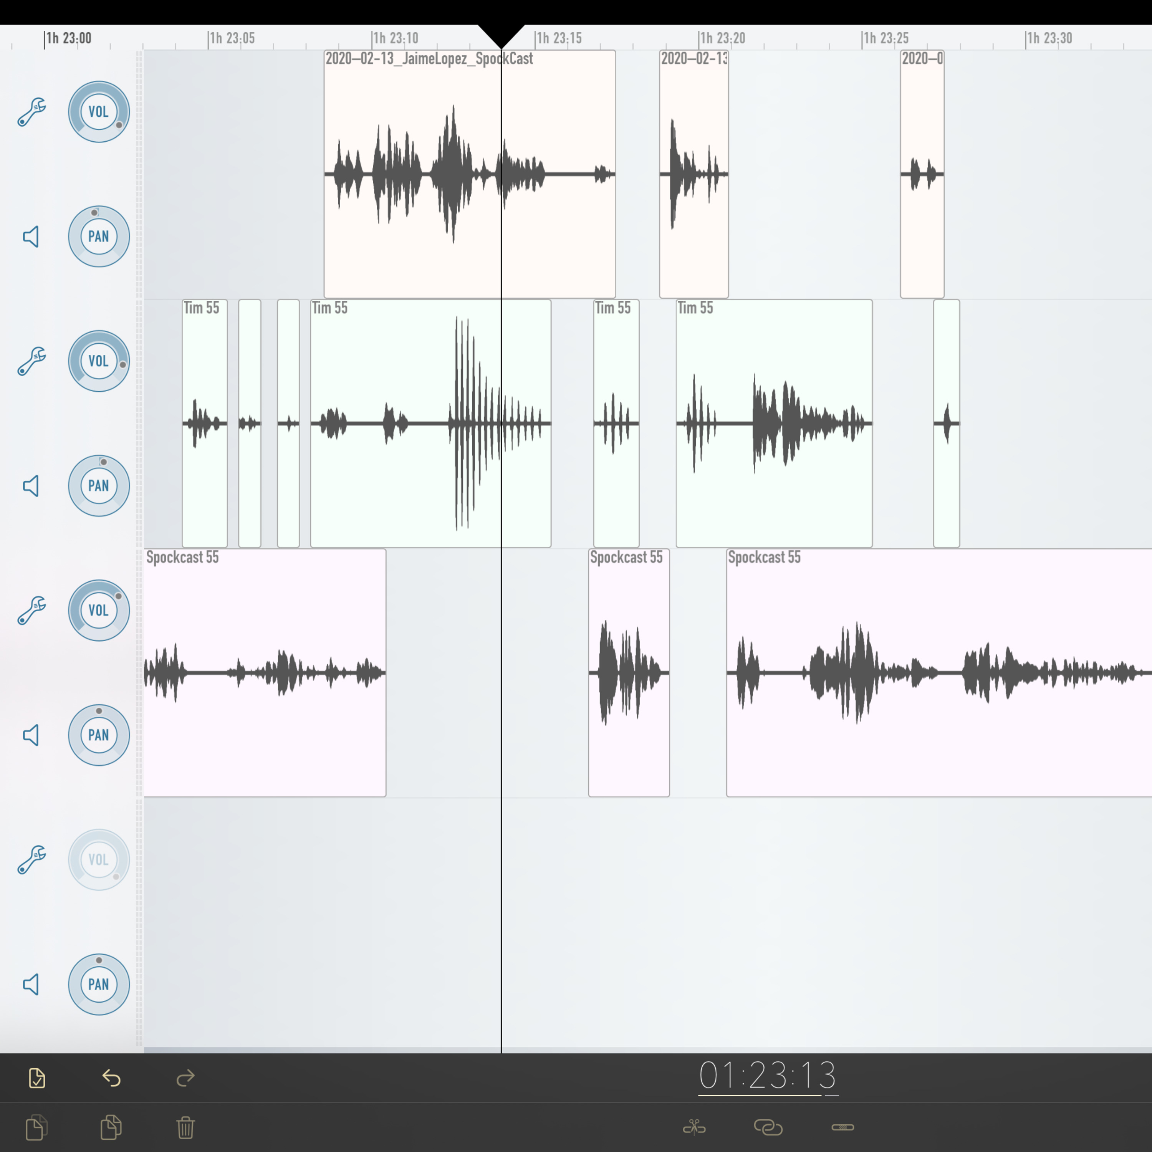Viewport: 1152px width, 1152px height.
Task: Select VOL knob of Tim 55 track
Action: tap(99, 361)
